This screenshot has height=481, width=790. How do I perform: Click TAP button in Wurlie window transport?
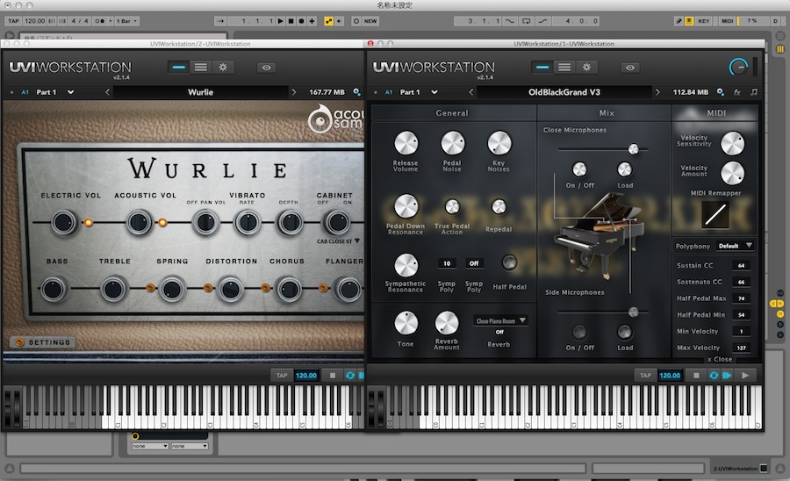click(x=282, y=375)
